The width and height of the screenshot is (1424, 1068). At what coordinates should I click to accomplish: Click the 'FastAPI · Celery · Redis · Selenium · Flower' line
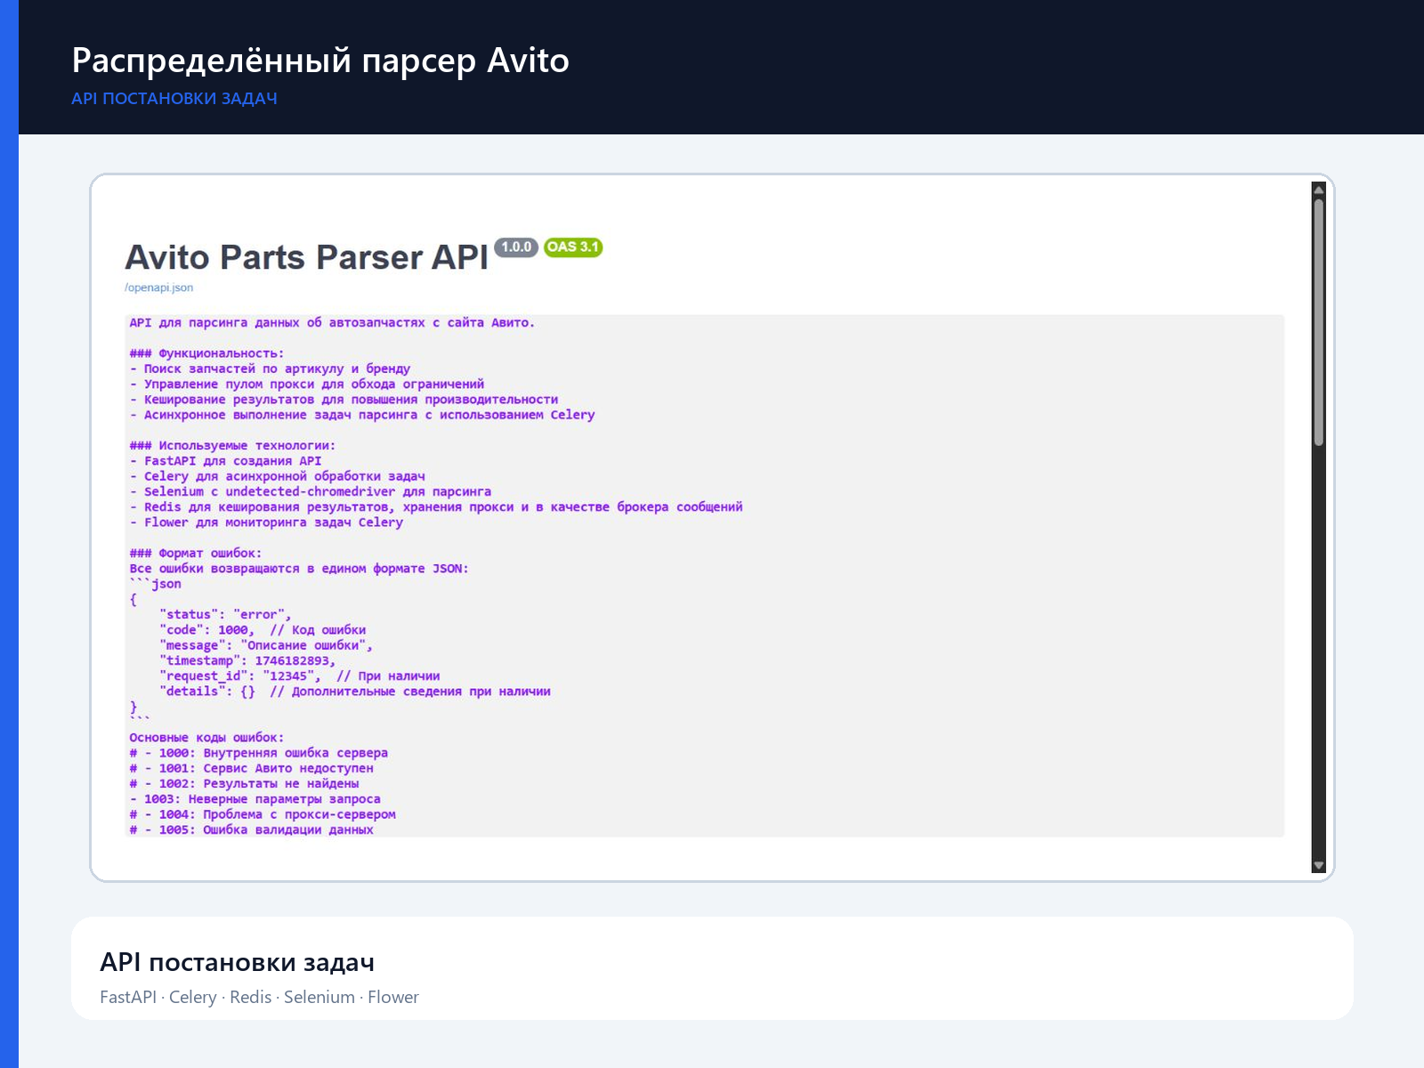[259, 997]
